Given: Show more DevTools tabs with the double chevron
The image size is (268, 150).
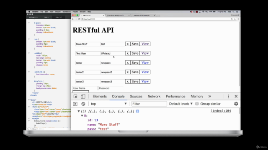Looking at the screenshot, I should pos(209,96).
